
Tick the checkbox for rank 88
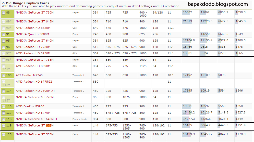[3, 13]
